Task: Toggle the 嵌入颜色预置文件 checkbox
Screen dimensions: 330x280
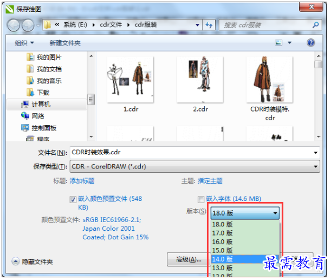Action: click(73, 199)
